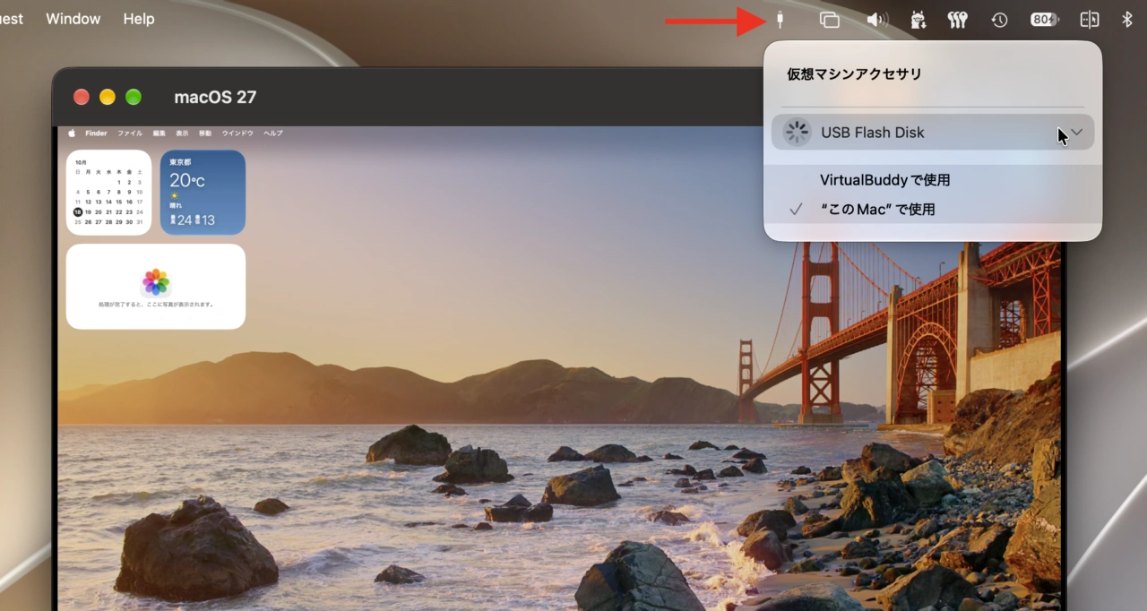This screenshot has height=611, width=1147.
Task: Open the ウインドウ menu in the guest
Action: (237, 133)
